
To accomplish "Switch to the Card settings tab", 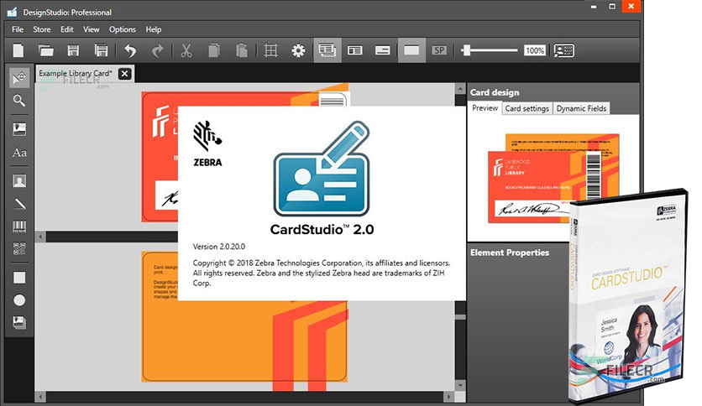I will pos(527,109).
